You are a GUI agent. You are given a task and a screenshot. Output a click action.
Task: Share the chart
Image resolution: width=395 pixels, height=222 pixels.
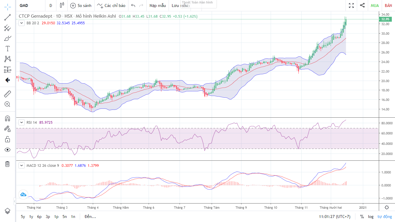[362, 5]
